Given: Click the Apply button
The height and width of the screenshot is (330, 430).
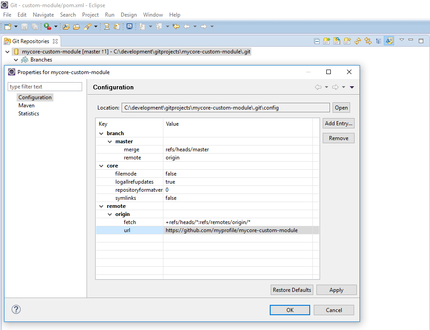Looking at the screenshot, I should (337, 290).
